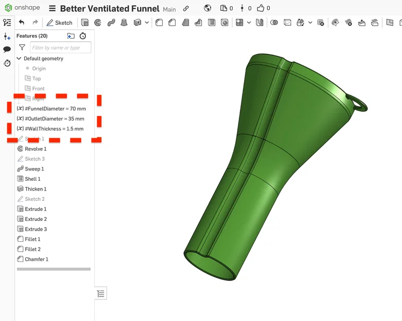This screenshot has height=321, width=402.
Task: Select the Replace face tool
Action: point(375,23)
